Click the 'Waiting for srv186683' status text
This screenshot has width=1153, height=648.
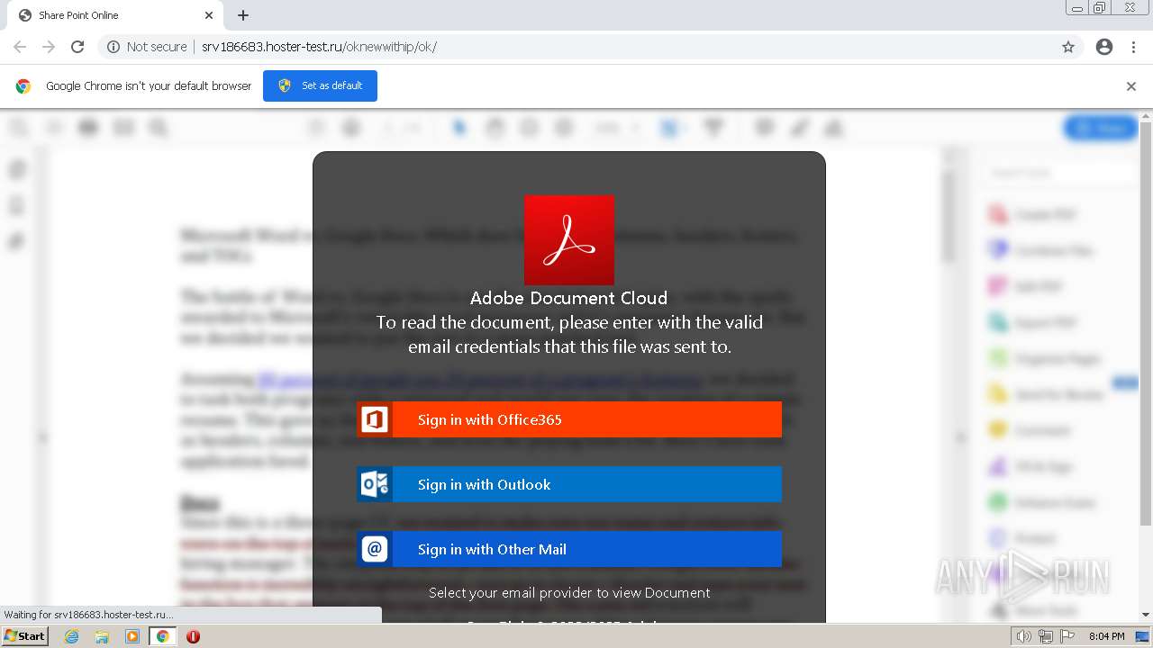point(88,615)
